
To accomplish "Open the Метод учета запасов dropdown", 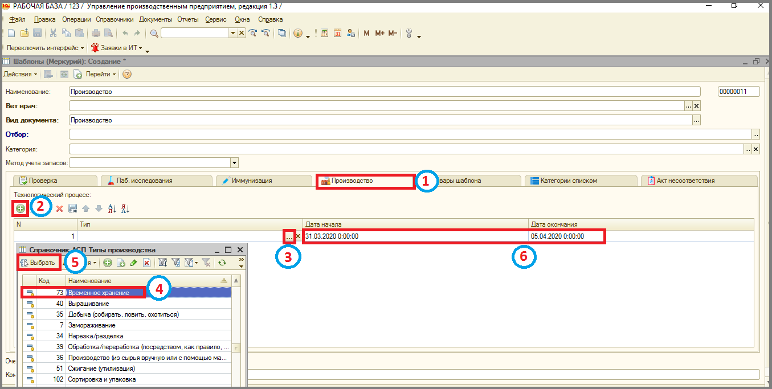I will [x=234, y=163].
